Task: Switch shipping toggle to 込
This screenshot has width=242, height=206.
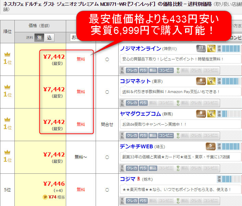Action: tap(49, 37)
